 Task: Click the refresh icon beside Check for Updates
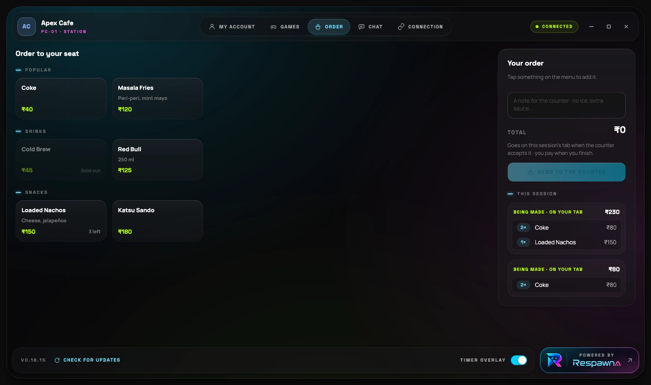coord(57,360)
